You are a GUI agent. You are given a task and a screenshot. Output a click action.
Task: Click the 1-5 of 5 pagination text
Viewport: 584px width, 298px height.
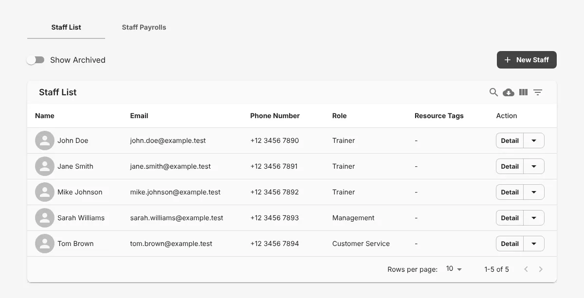click(x=496, y=269)
